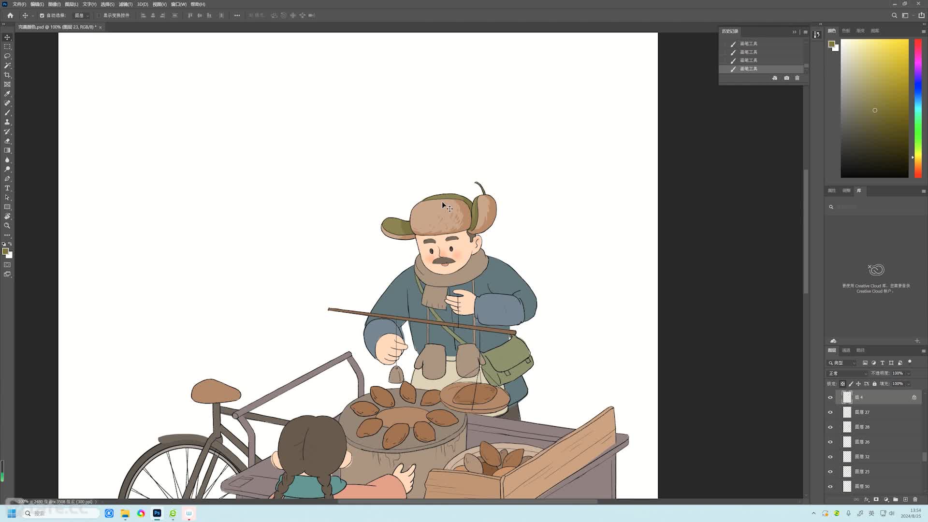Click the hue spectrum slider
The width and height of the screenshot is (928, 522).
click(918, 109)
